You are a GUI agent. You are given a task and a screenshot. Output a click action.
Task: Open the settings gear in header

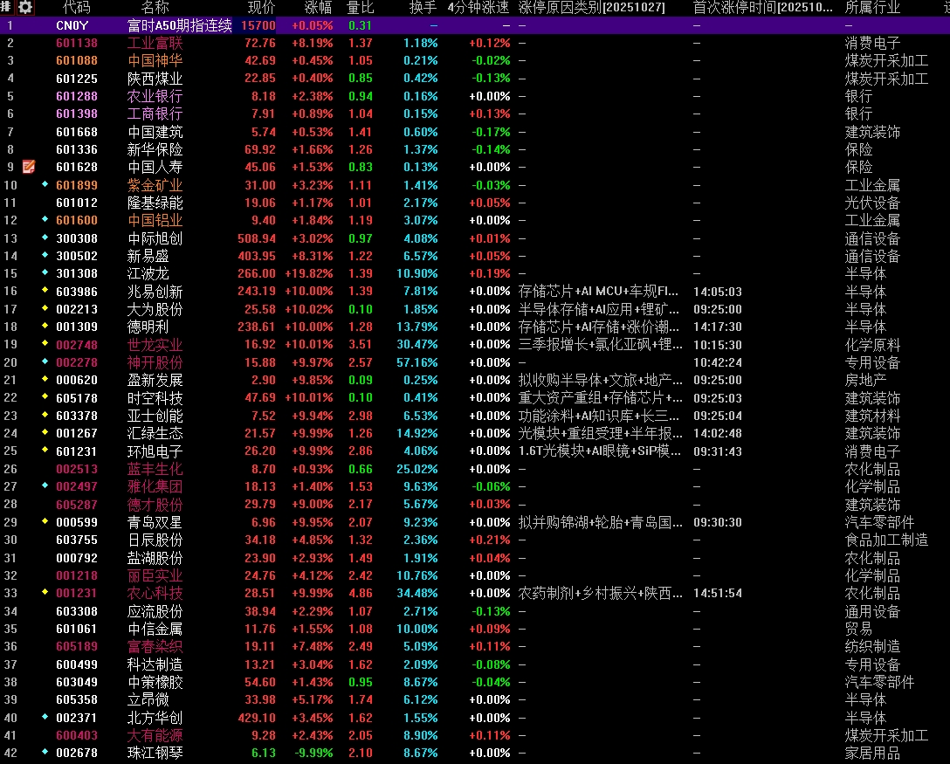[x=25, y=7]
